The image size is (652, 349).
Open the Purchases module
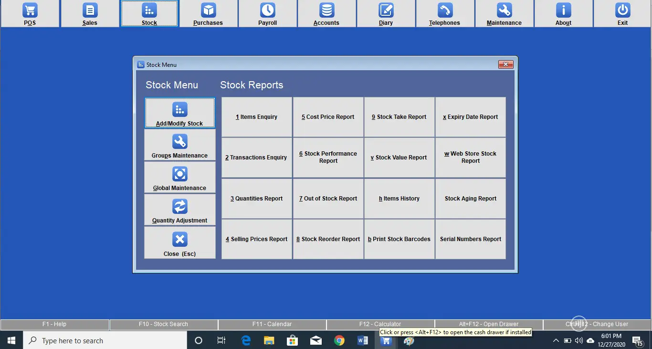pyautogui.click(x=208, y=13)
